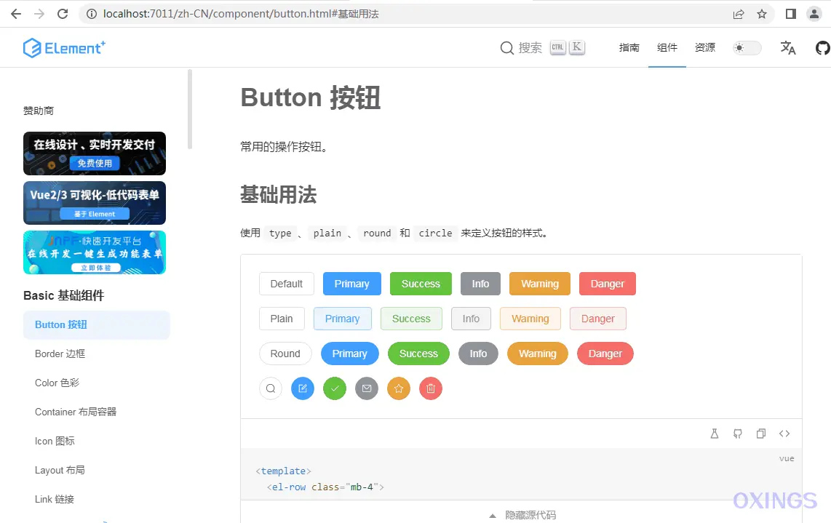
Task: Collapse code via 隐藏源代码 bar
Action: click(x=522, y=514)
